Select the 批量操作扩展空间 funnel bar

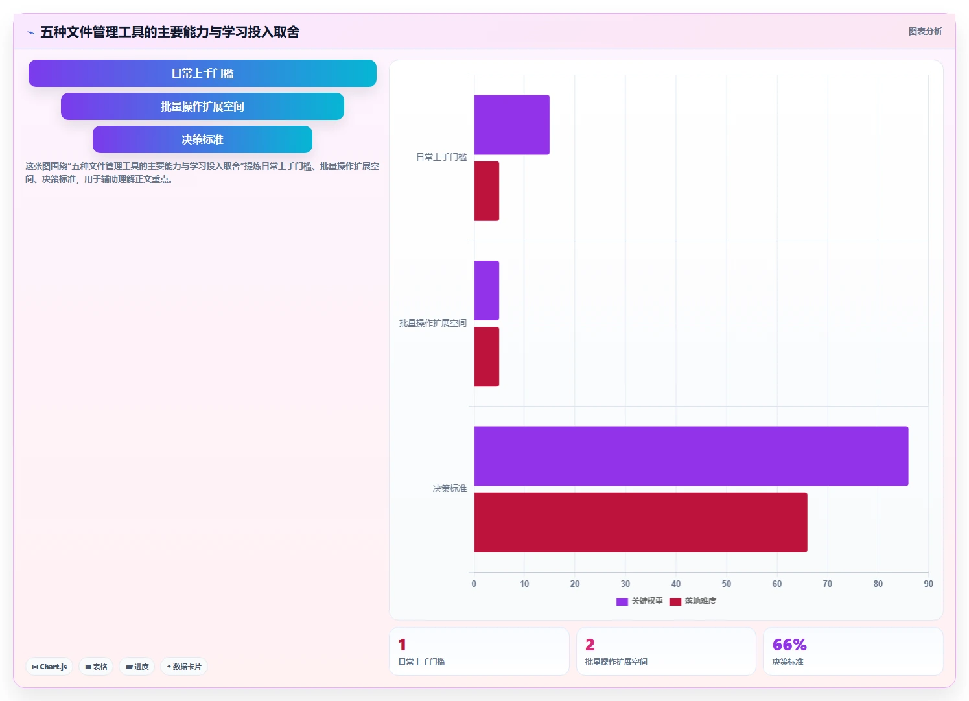coord(202,106)
